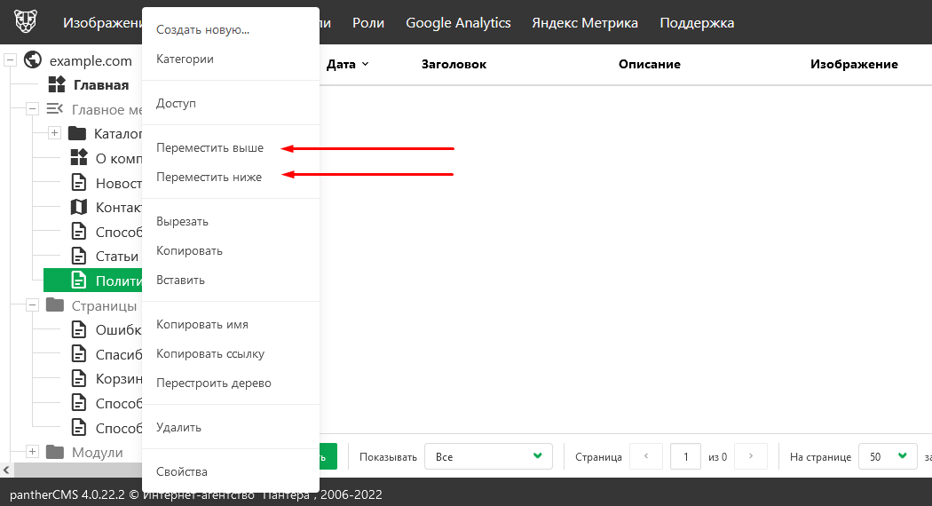The height and width of the screenshot is (506, 932).
Task: Click the dashboard icon next to Главная
Action: click(x=57, y=85)
